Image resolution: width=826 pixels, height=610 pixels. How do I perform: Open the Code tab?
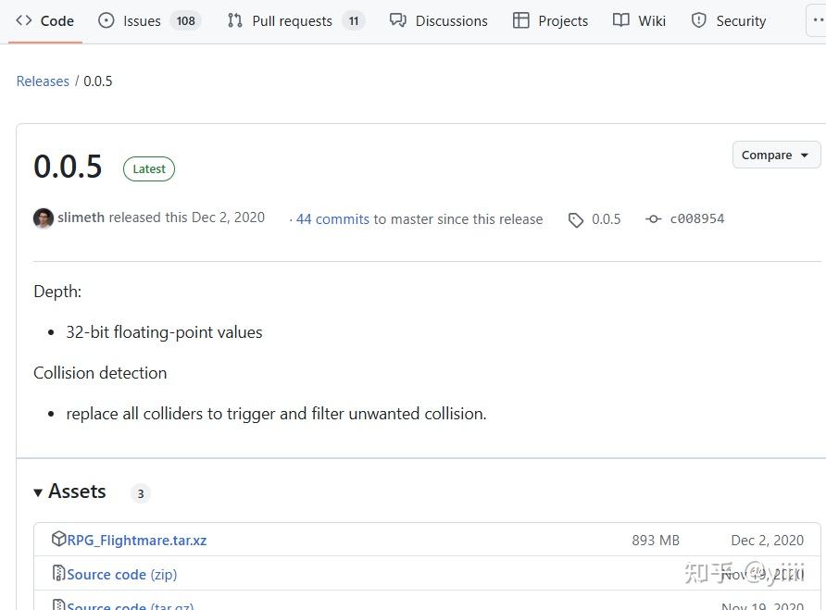point(45,20)
